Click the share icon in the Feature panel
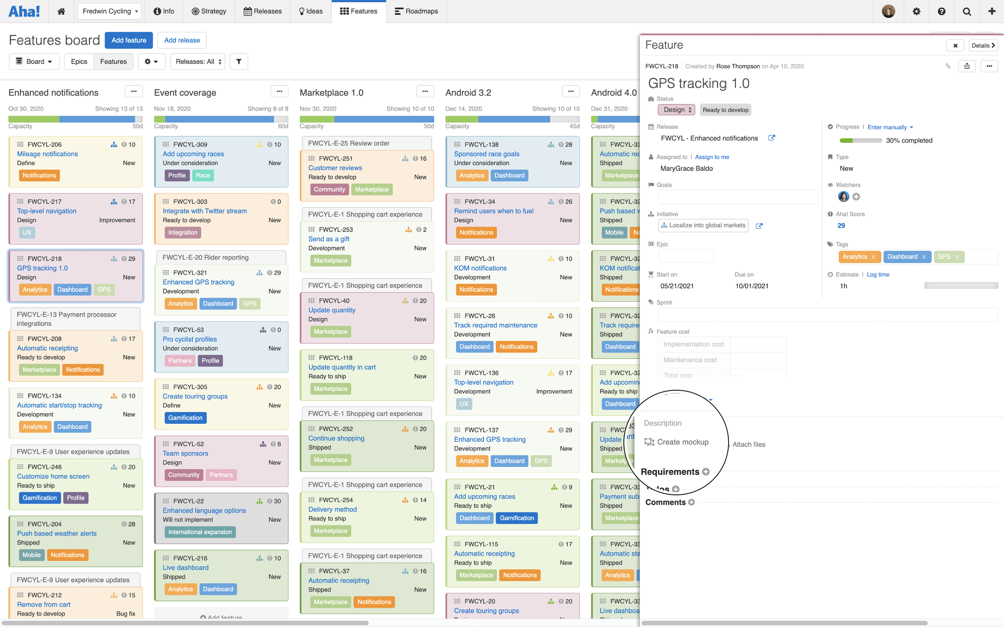 click(x=967, y=66)
